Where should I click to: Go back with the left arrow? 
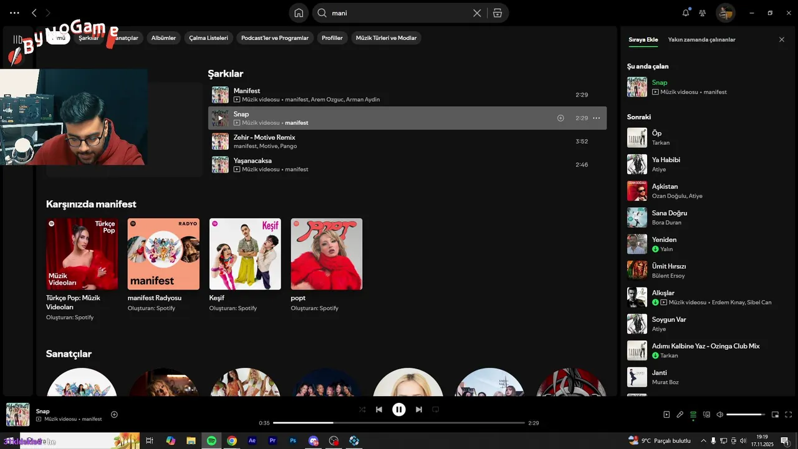coord(34,12)
